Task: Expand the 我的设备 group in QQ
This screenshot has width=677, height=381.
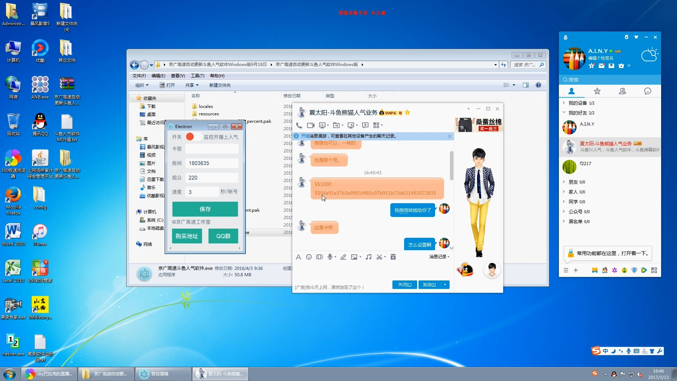Action: click(564, 103)
